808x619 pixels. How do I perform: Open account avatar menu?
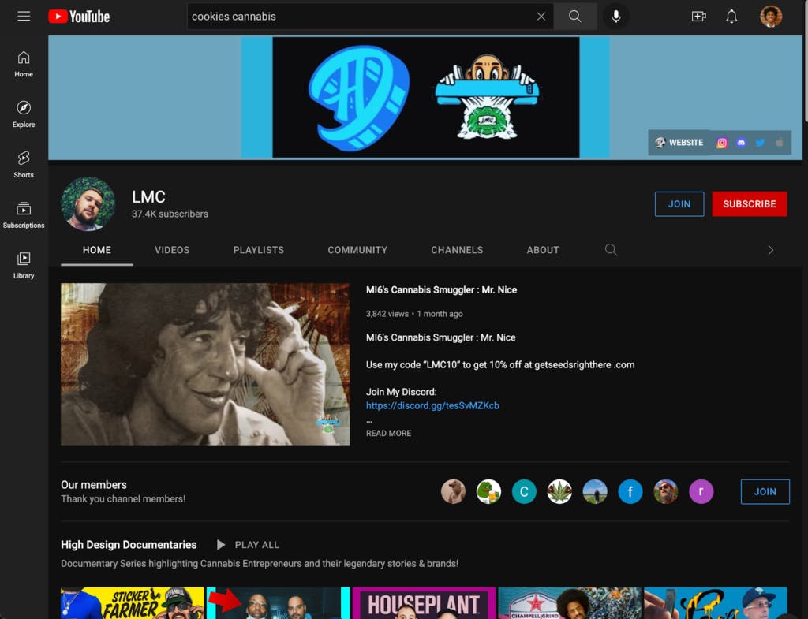(x=770, y=17)
